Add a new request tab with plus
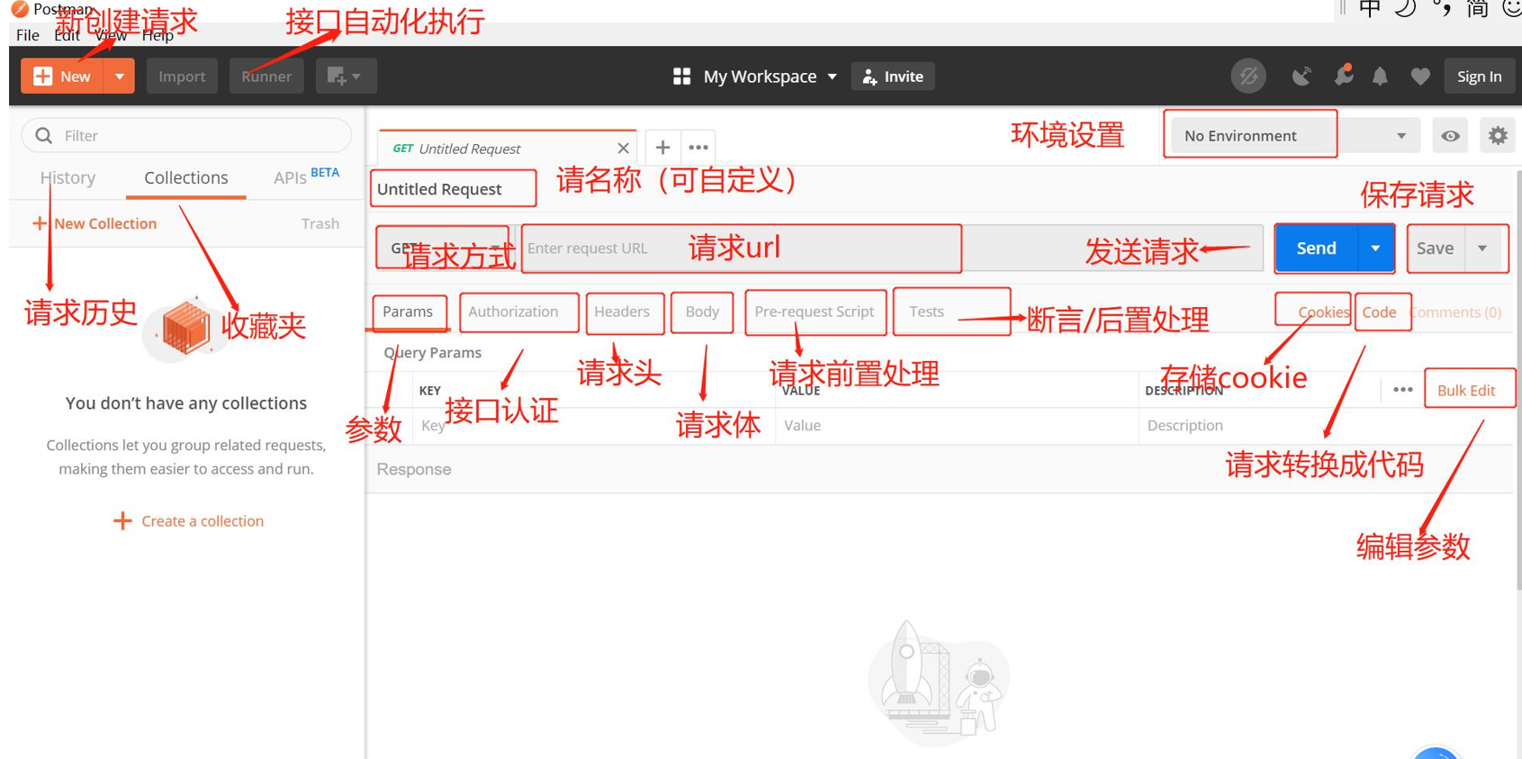This screenshot has height=759, width=1522. point(662,148)
